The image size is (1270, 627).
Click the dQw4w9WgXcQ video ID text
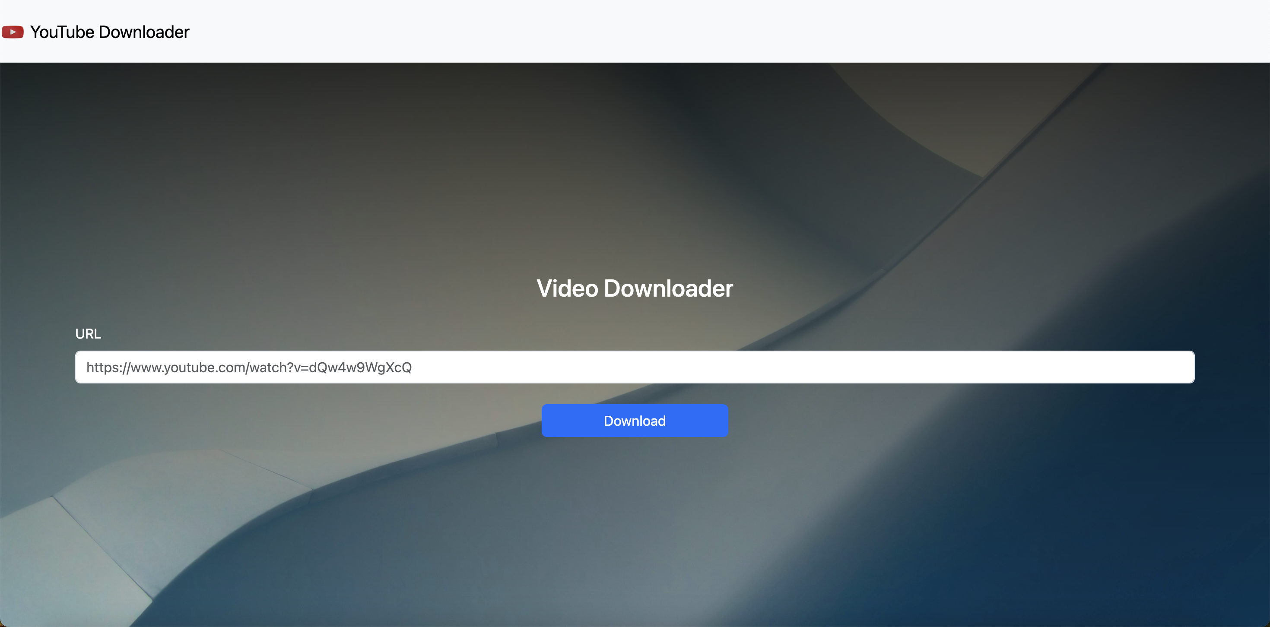click(360, 367)
